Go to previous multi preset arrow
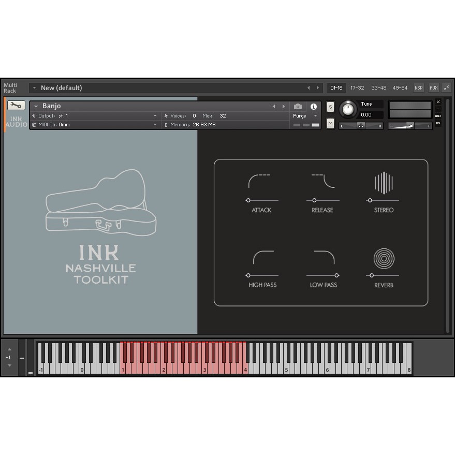 coord(309,87)
